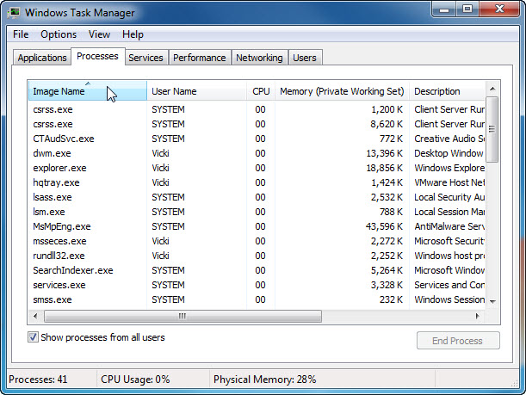The image size is (526, 395).
Task: Select the MsMpEng.exe process
Action: pos(257,226)
